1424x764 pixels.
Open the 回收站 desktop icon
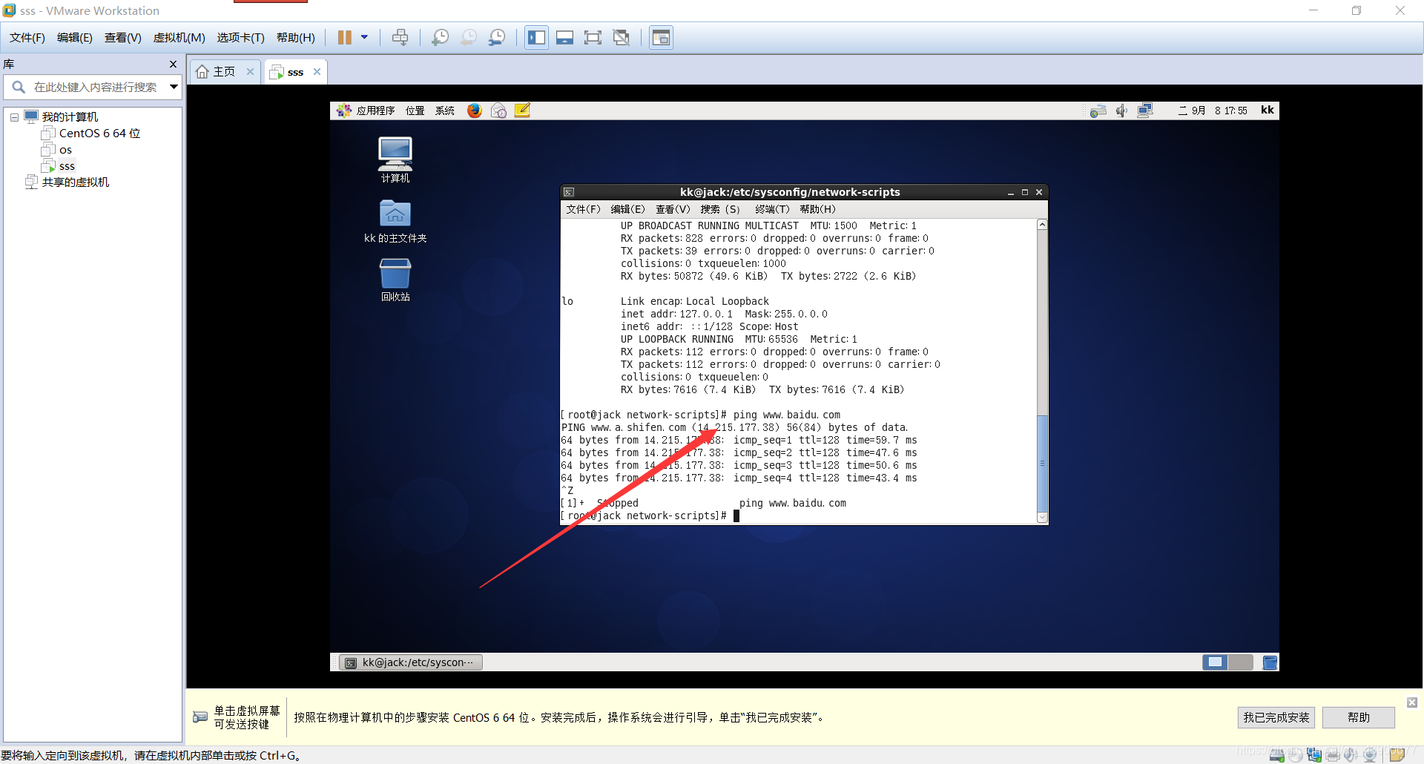[395, 280]
